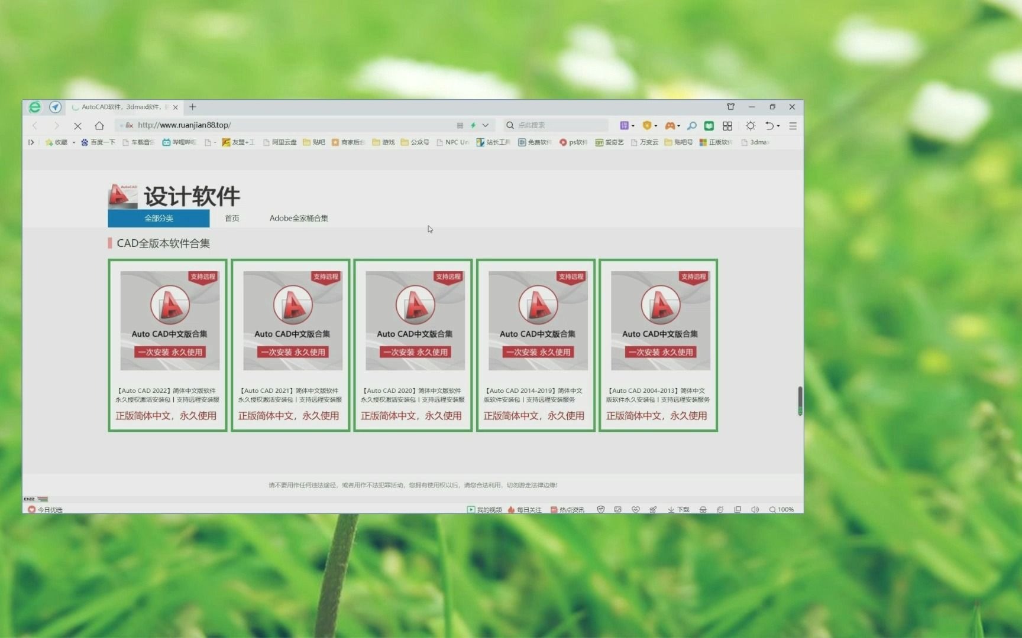This screenshot has height=638, width=1022.
Task: Open the 阿里云盘 bookmark
Action: [x=280, y=142]
